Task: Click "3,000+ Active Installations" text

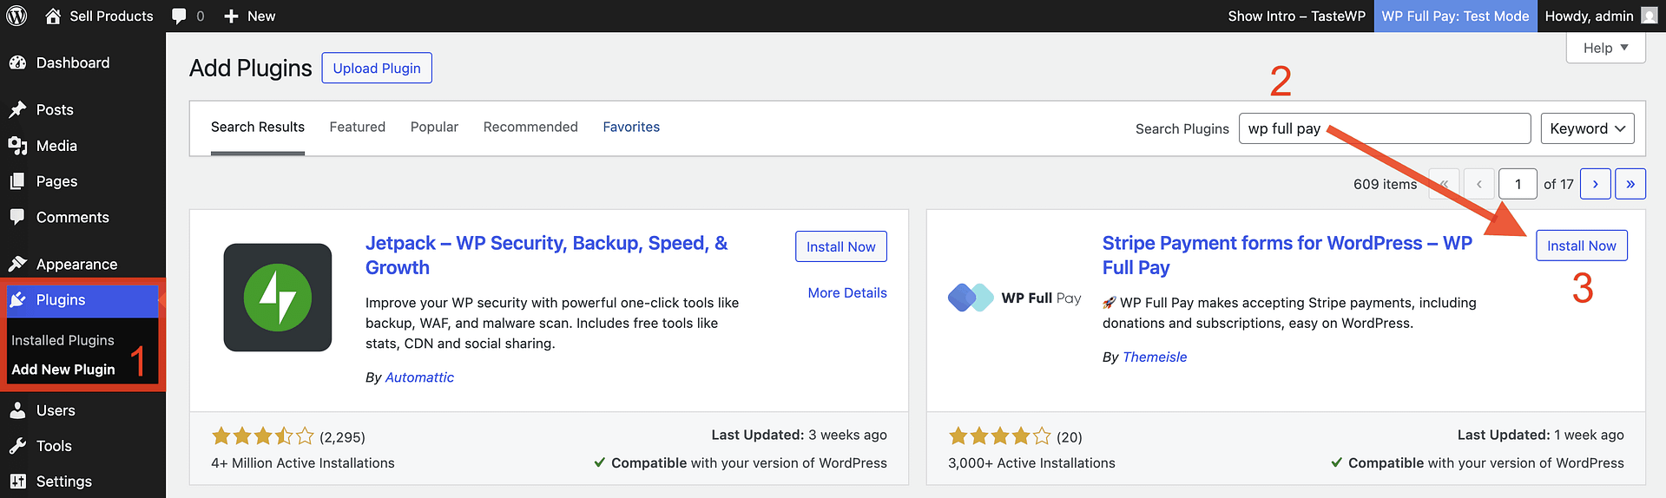Action: click(x=1031, y=463)
